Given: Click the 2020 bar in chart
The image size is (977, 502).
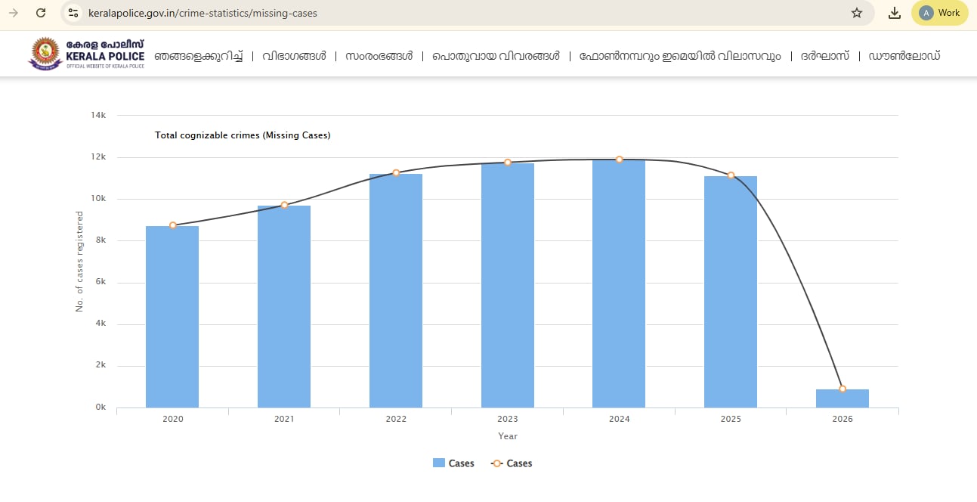Looking at the screenshot, I should pos(172,317).
